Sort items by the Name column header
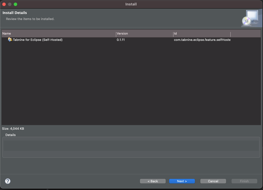 coord(57,34)
